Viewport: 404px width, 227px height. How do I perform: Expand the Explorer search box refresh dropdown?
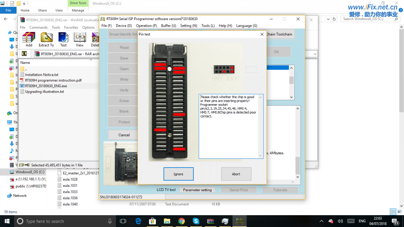coord(327,19)
